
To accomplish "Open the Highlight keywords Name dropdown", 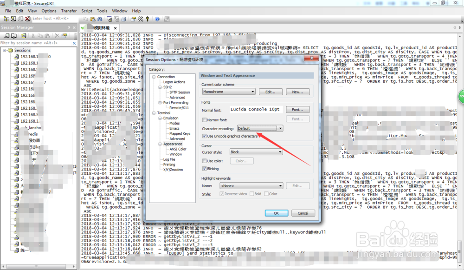I will click(251, 186).
